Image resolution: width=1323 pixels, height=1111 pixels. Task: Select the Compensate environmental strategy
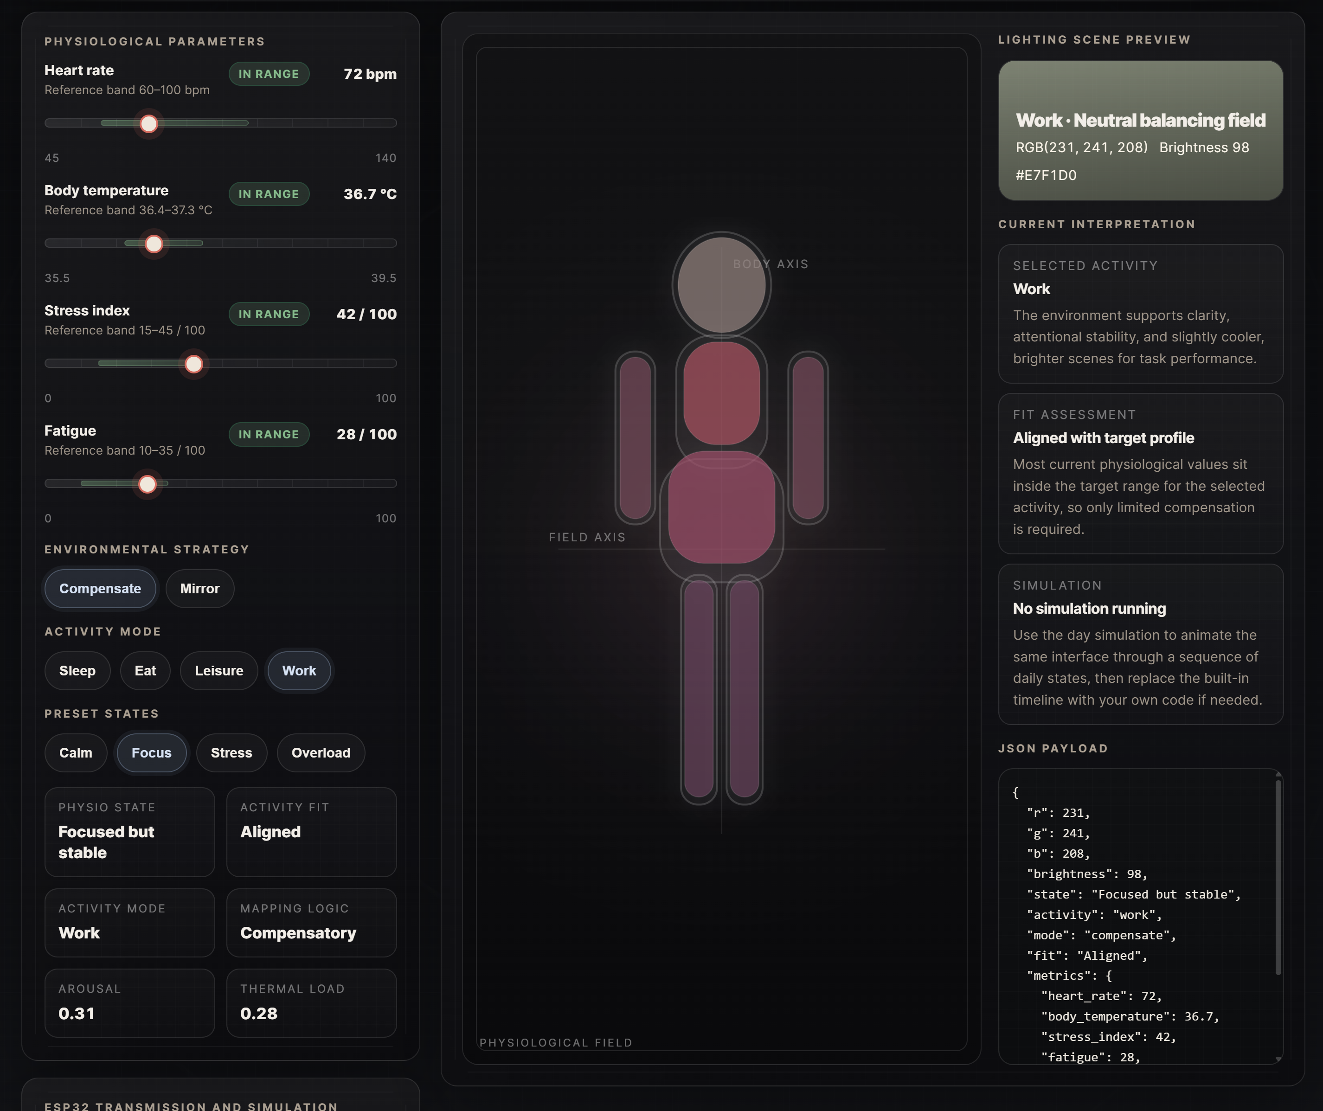(100, 589)
